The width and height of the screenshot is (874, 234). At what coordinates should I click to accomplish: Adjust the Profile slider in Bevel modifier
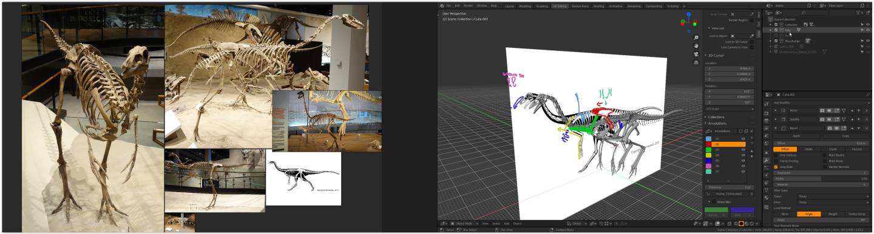[x=822, y=178]
